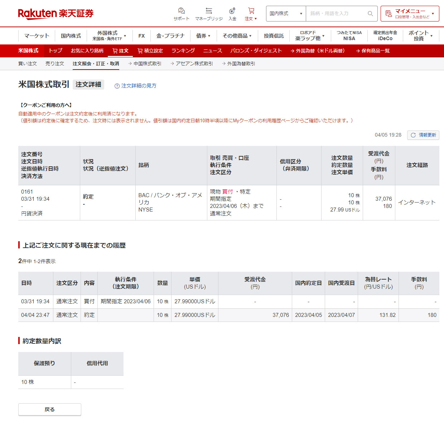This screenshot has height=428, width=444.
Task: Click the My Menu account icon
Action: pyautogui.click(x=388, y=14)
